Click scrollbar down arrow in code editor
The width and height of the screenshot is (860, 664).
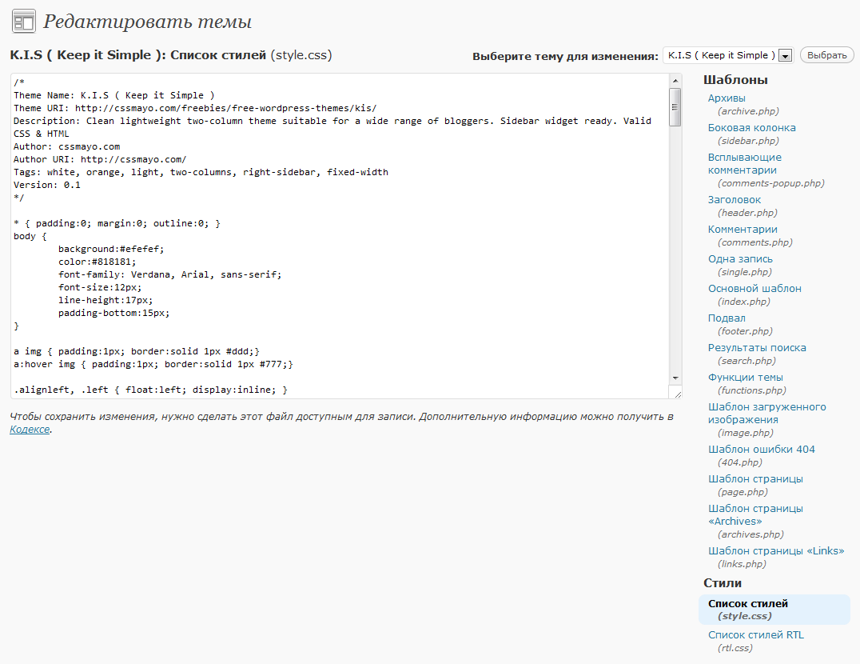675,378
